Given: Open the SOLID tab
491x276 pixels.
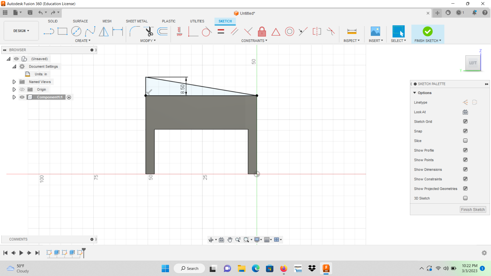Looking at the screenshot, I should (x=53, y=21).
